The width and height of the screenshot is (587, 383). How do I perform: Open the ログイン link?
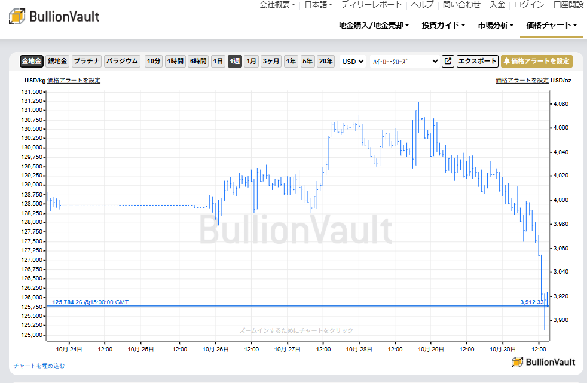tap(529, 5)
